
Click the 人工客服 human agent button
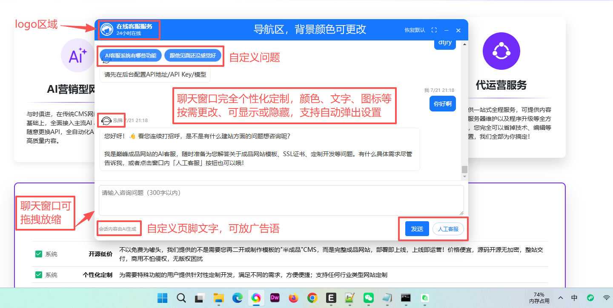tap(448, 229)
